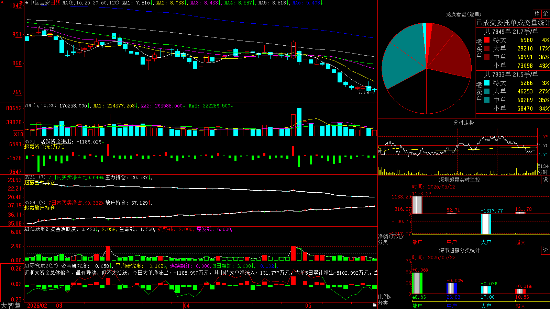Screen dimensions: 550x309
Task: Click the teal 委卖单 中单 color swatch
Action: pos(487,100)
